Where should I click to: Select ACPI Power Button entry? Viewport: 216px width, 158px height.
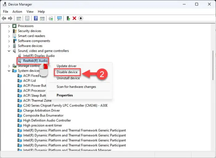tap(35, 86)
